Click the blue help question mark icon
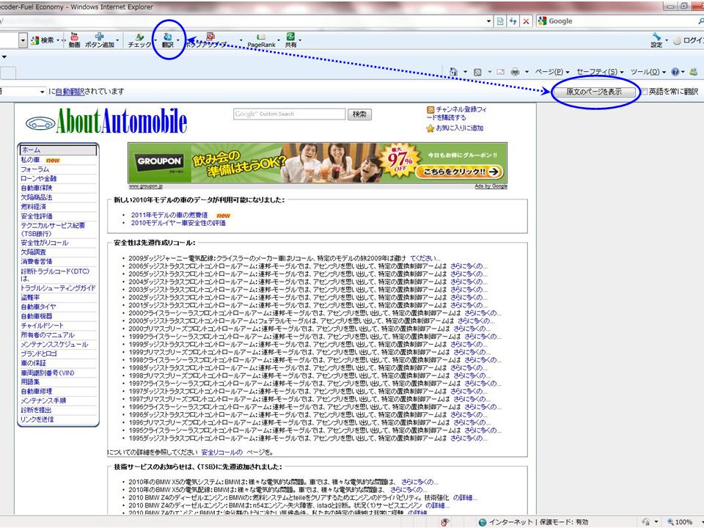The height and width of the screenshot is (528, 704). click(675, 72)
